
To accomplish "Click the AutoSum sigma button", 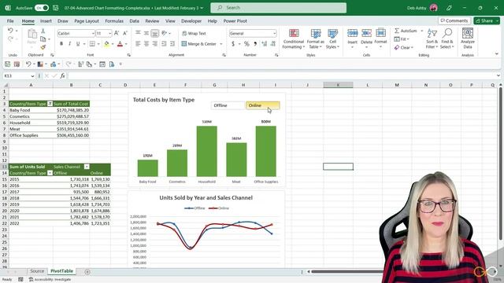I will pyautogui.click(x=406, y=31).
